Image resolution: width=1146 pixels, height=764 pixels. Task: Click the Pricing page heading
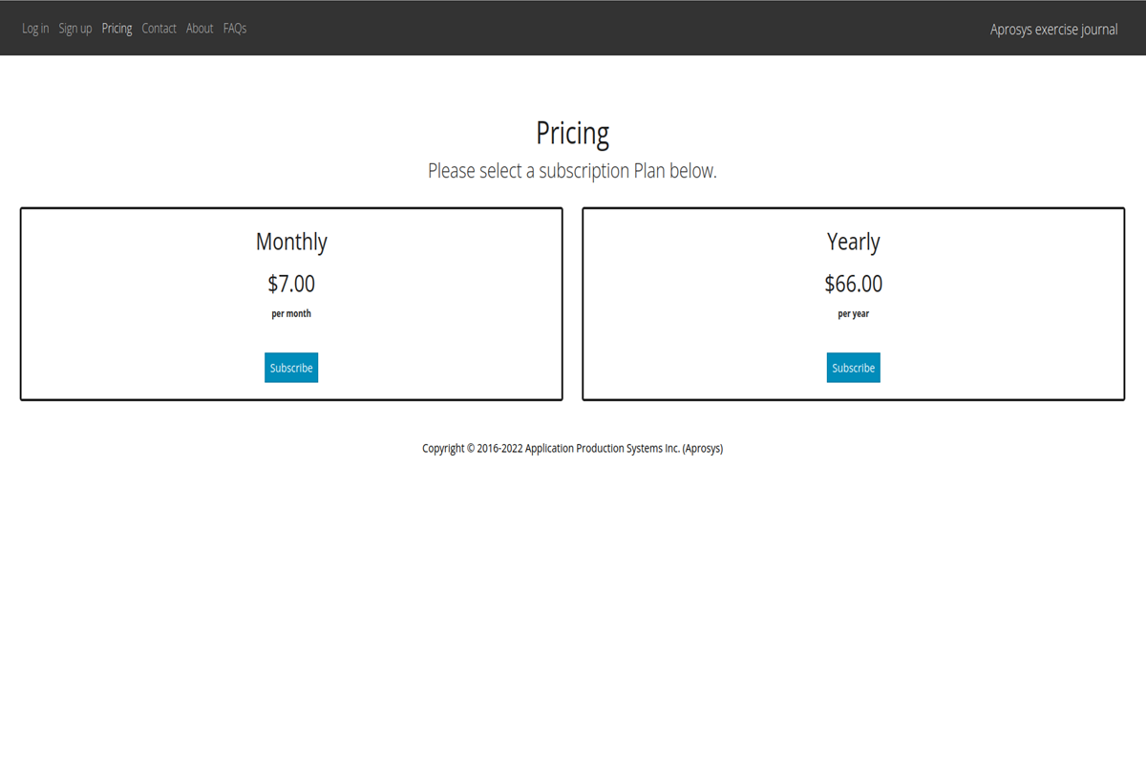coord(572,133)
